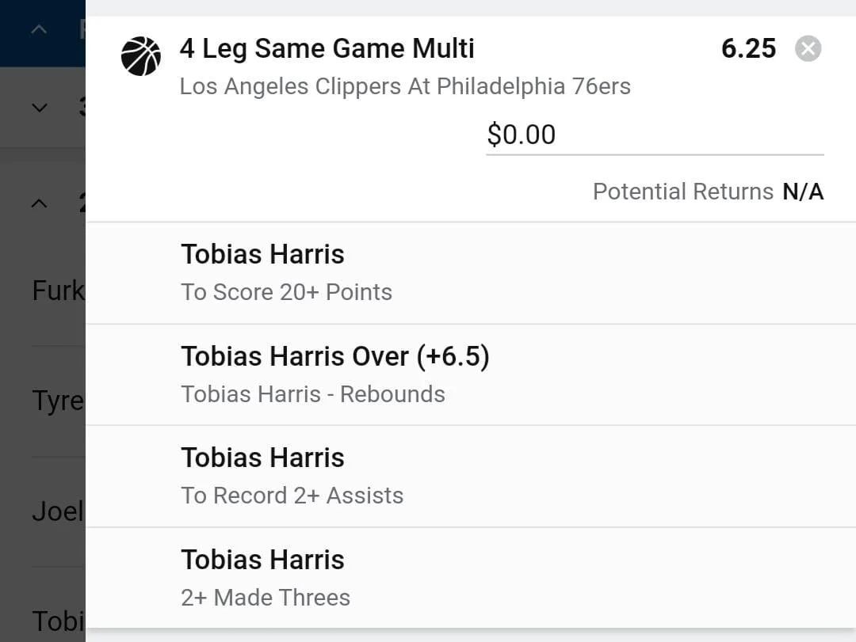Select Tobias Harris To Score 20+ Points leg
This screenshot has width=856, height=642.
pos(286,273)
